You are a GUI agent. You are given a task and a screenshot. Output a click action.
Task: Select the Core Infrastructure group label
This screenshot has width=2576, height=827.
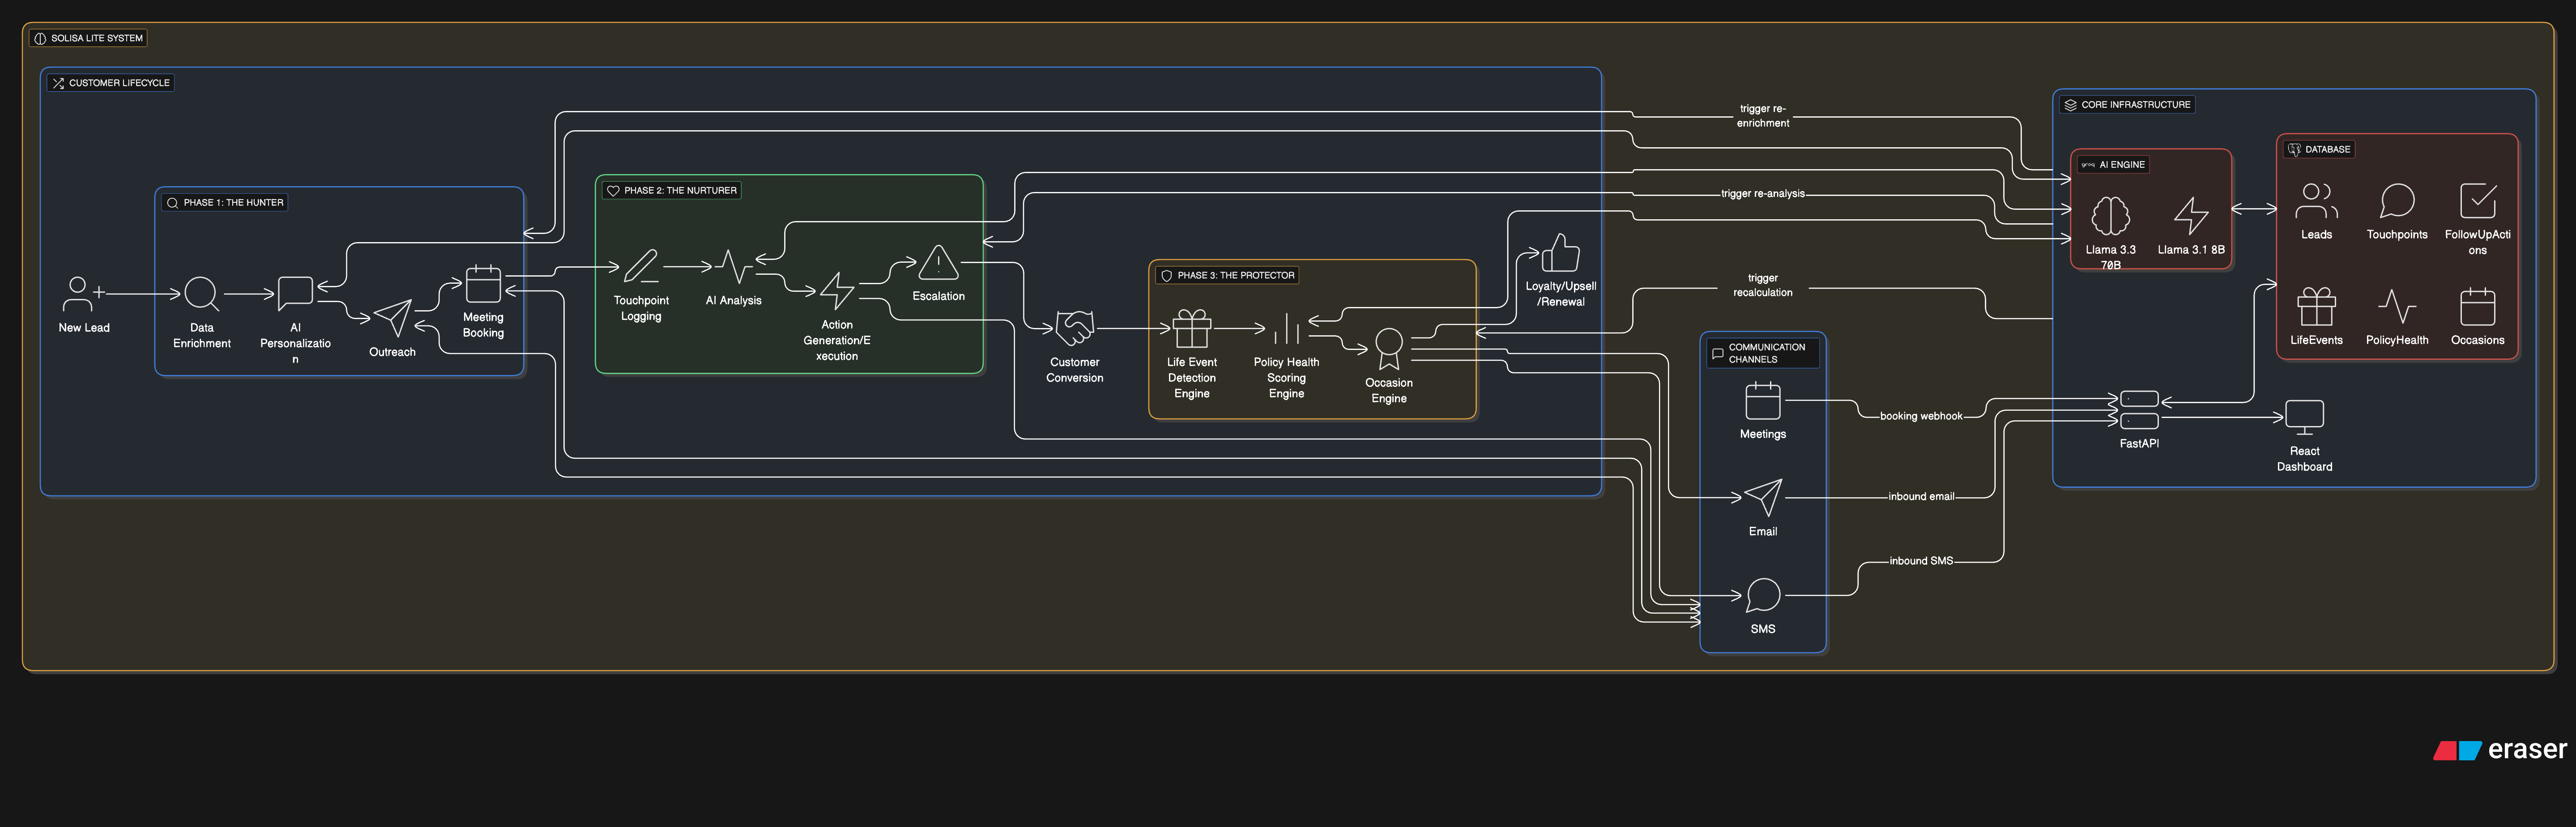point(2135,104)
